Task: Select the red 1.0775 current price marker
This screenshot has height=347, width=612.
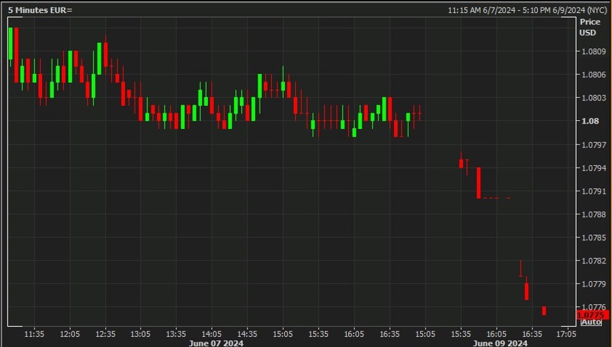Action: [x=592, y=314]
